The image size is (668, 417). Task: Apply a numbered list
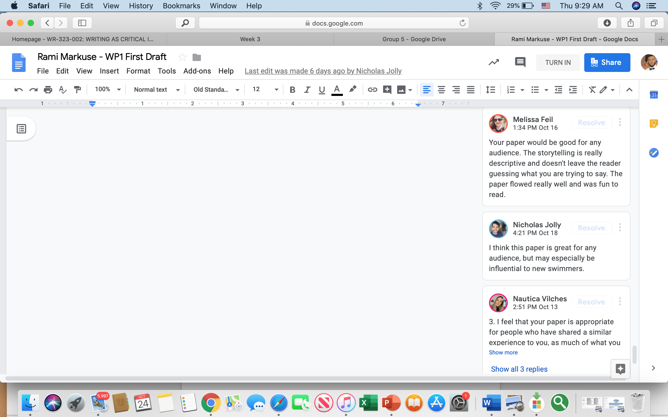511,90
